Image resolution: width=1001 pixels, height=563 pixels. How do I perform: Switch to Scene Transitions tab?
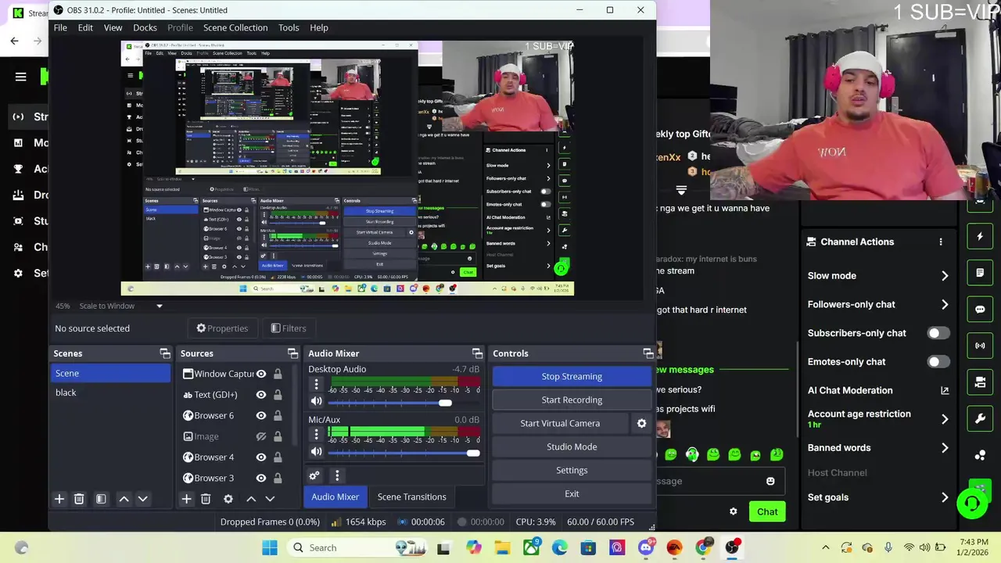click(411, 497)
